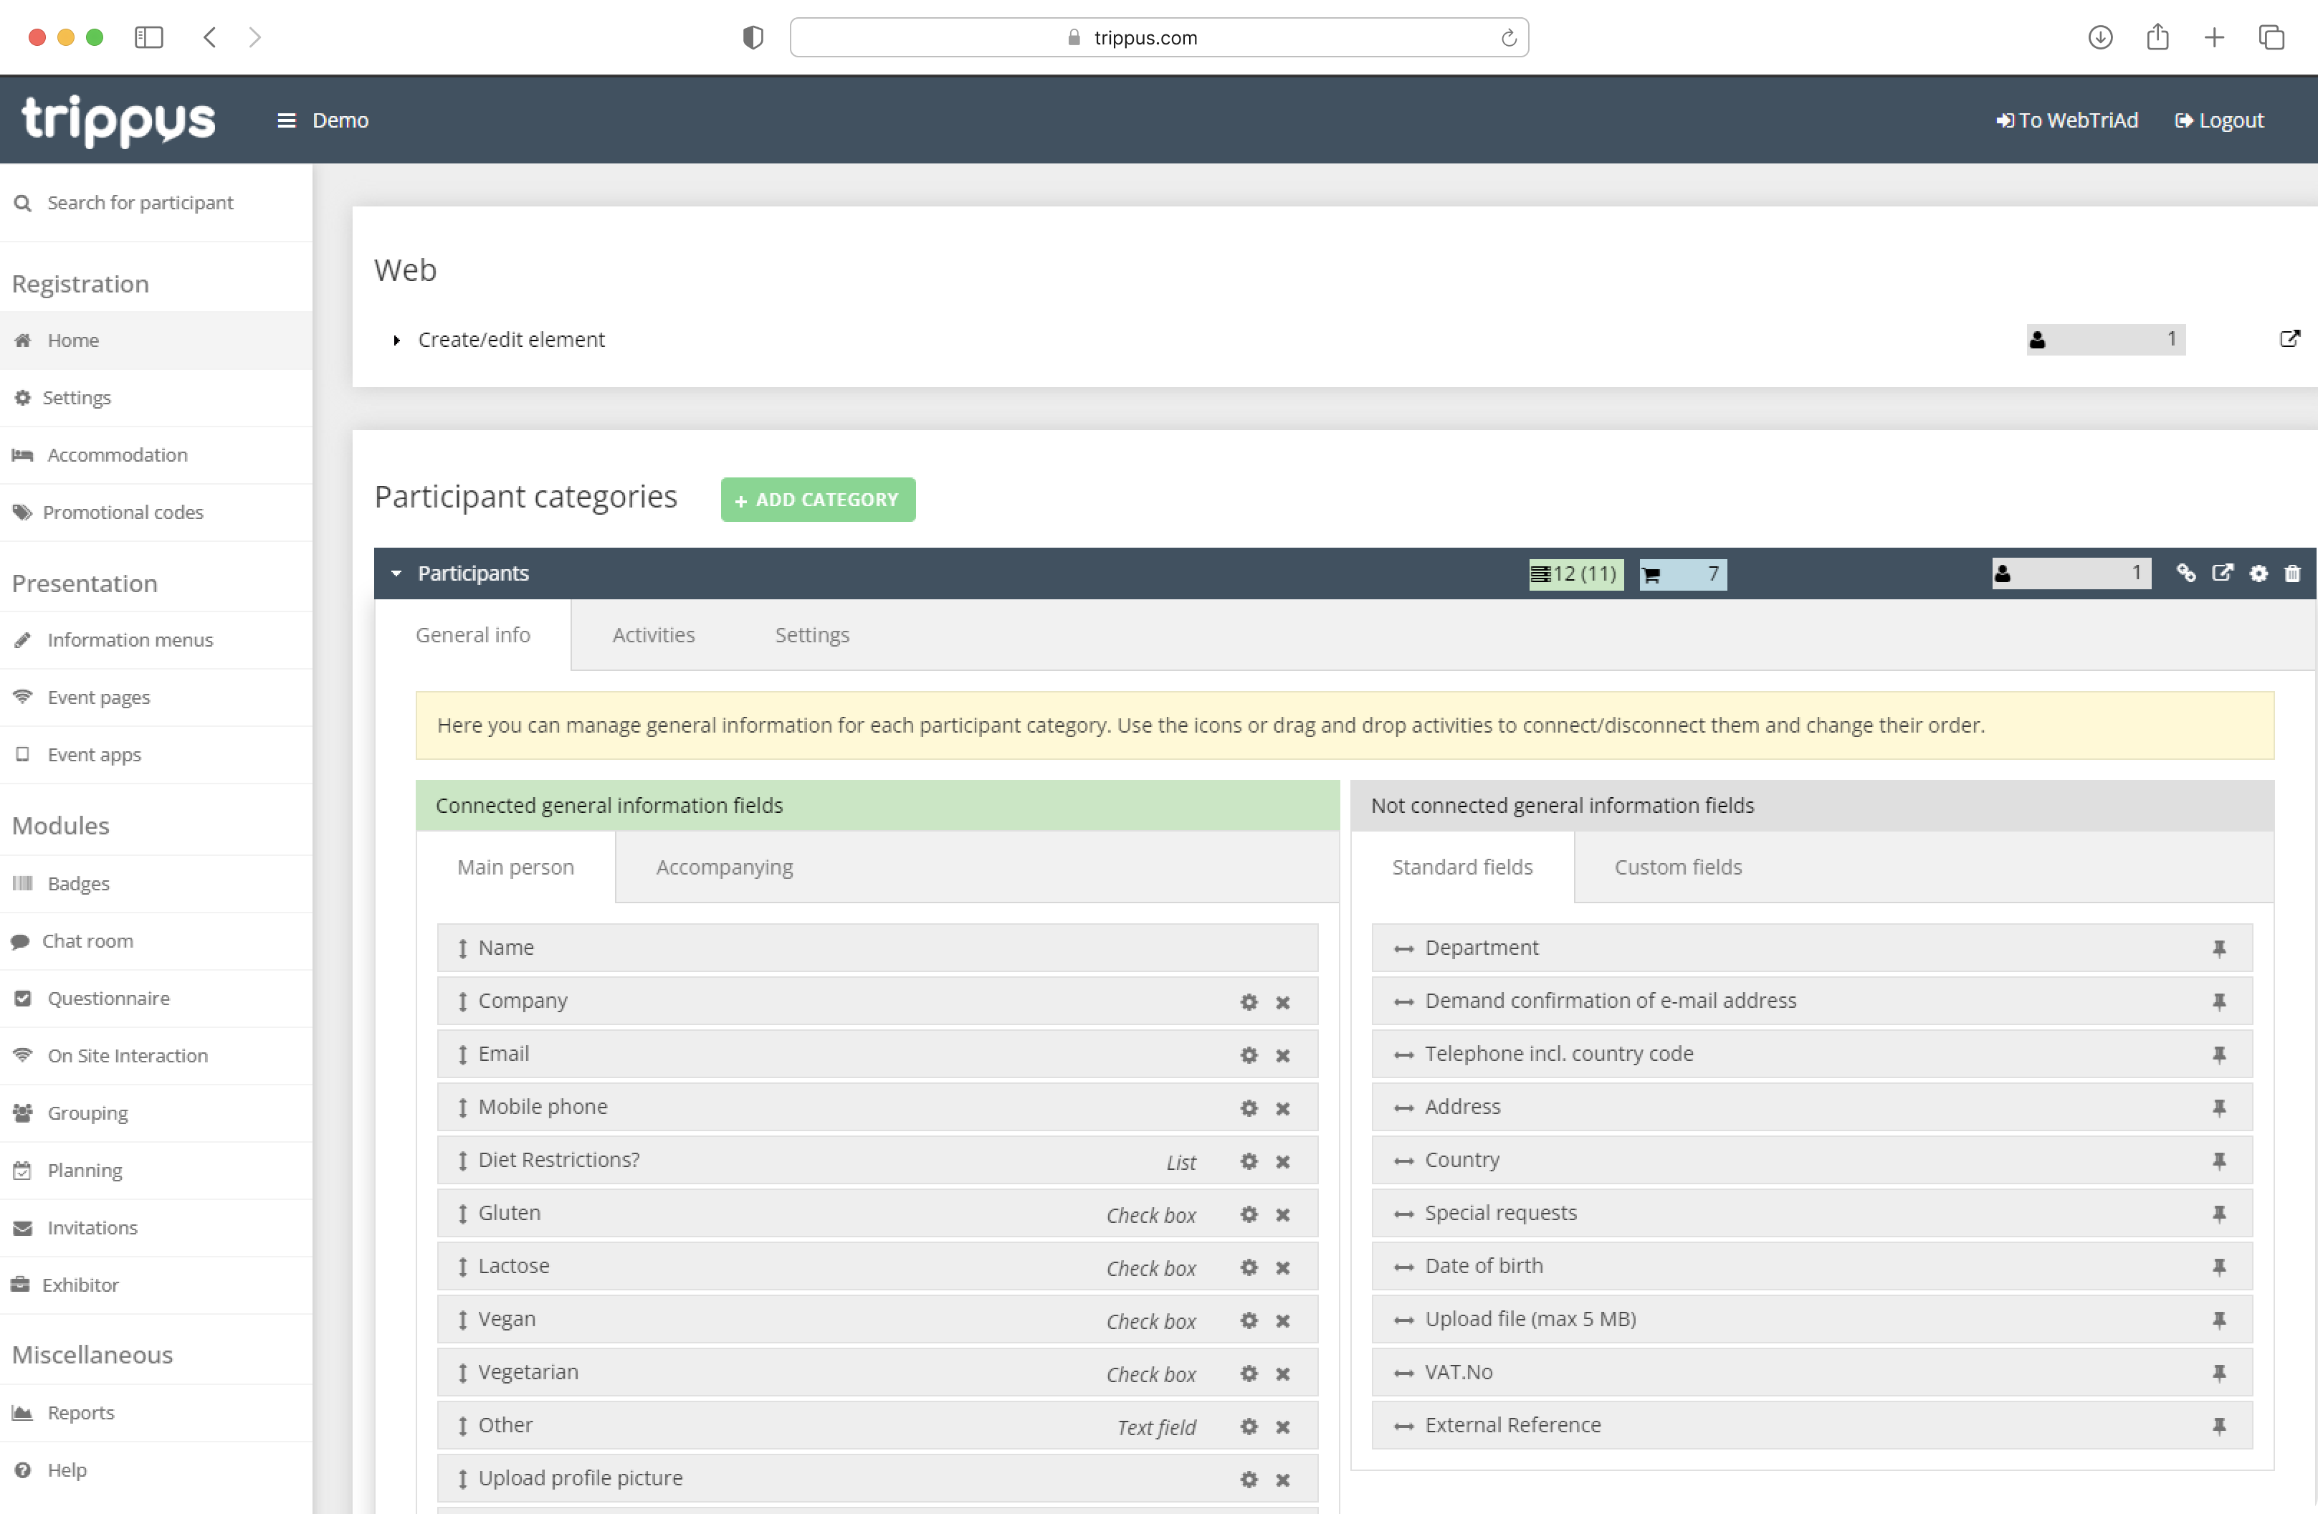Remove the Lactose field
The height and width of the screenshot is (1514, 2318).
click(1283, 1267)
